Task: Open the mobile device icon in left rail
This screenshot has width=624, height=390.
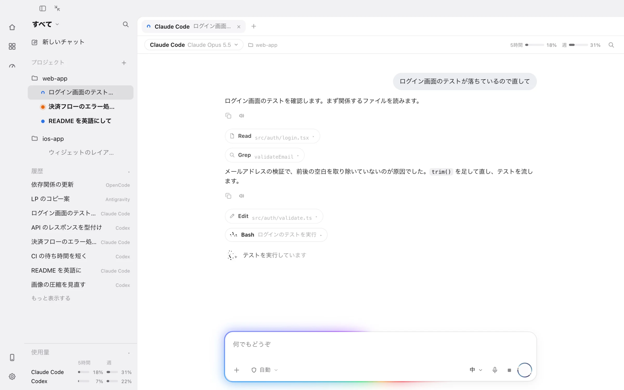Action: click(12, 357)
